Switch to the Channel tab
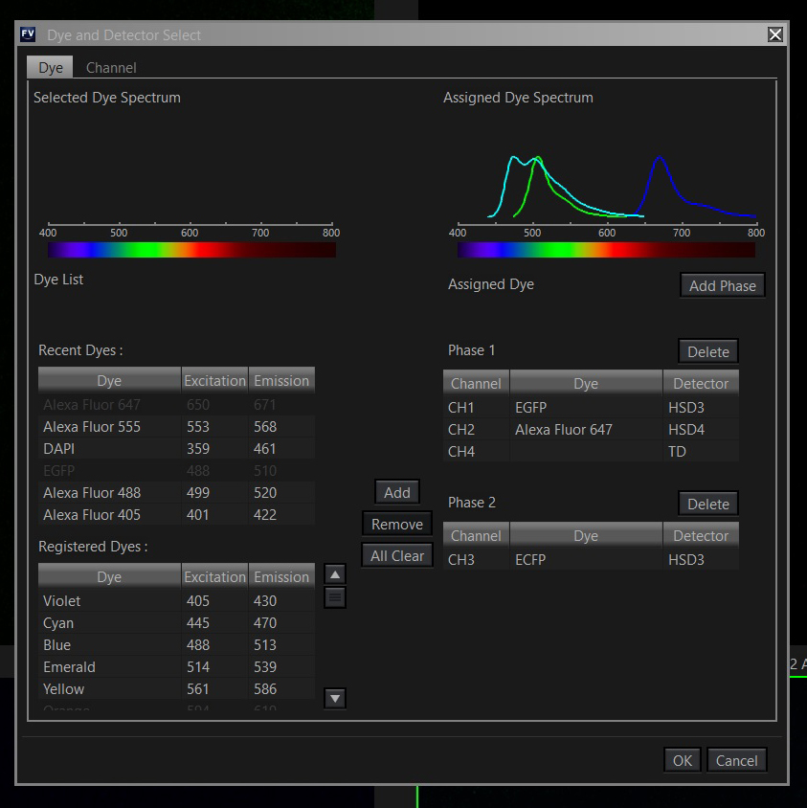 pyautogui.click(x=111, y=68)
